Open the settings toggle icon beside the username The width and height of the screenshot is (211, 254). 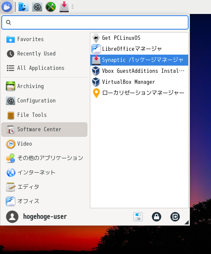point(138,217)
